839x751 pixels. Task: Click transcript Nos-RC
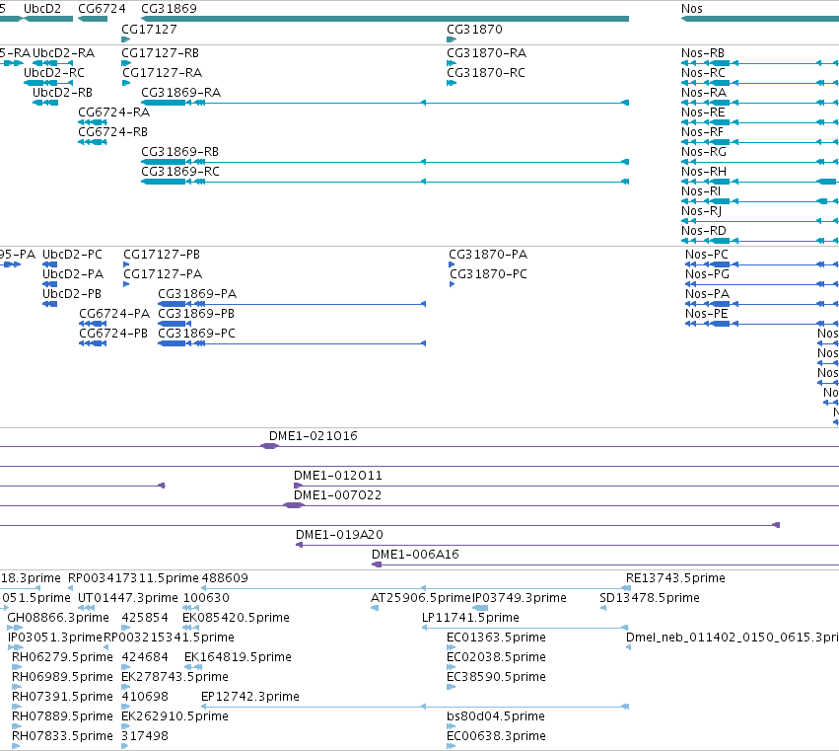(703, 73)
